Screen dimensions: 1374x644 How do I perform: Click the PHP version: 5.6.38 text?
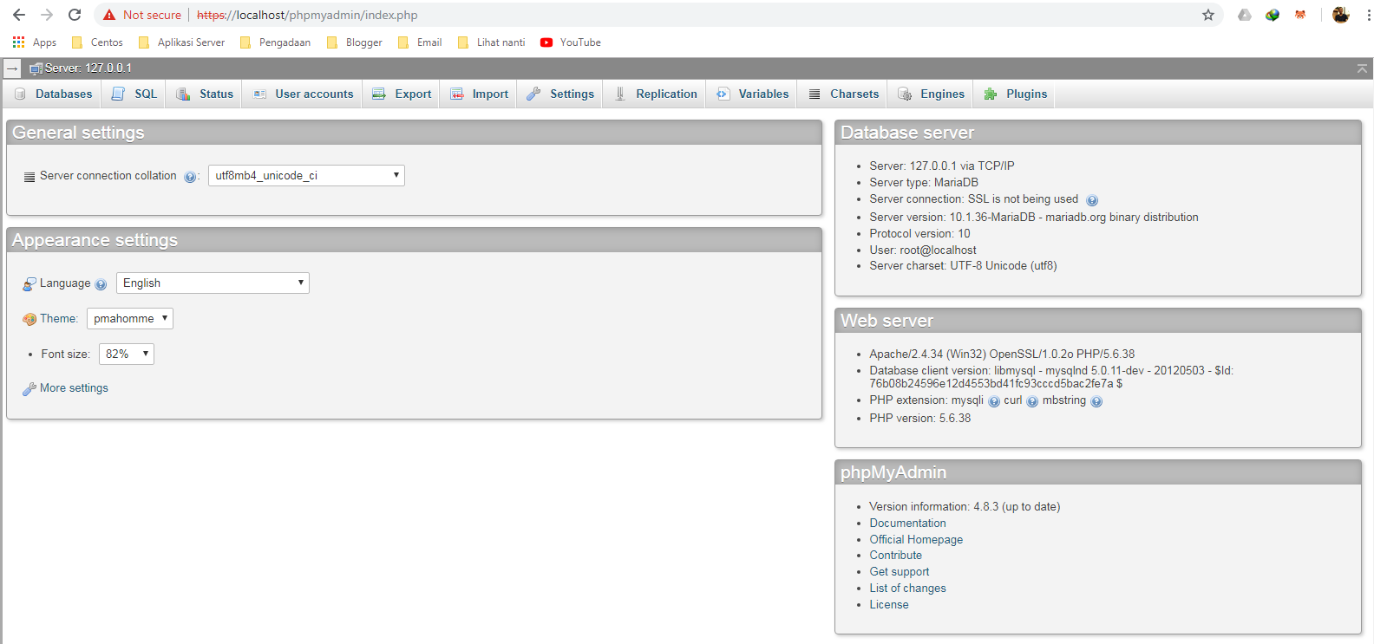920,418
